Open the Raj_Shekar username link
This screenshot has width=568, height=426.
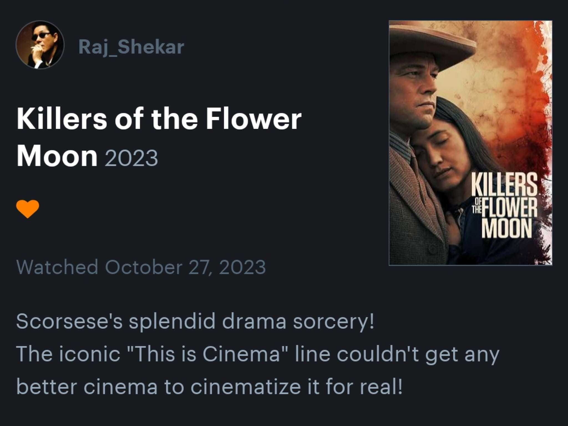coord(131,47)
